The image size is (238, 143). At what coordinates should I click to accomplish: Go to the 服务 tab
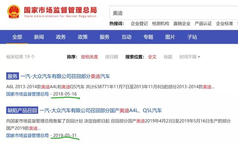coord(104,37)
